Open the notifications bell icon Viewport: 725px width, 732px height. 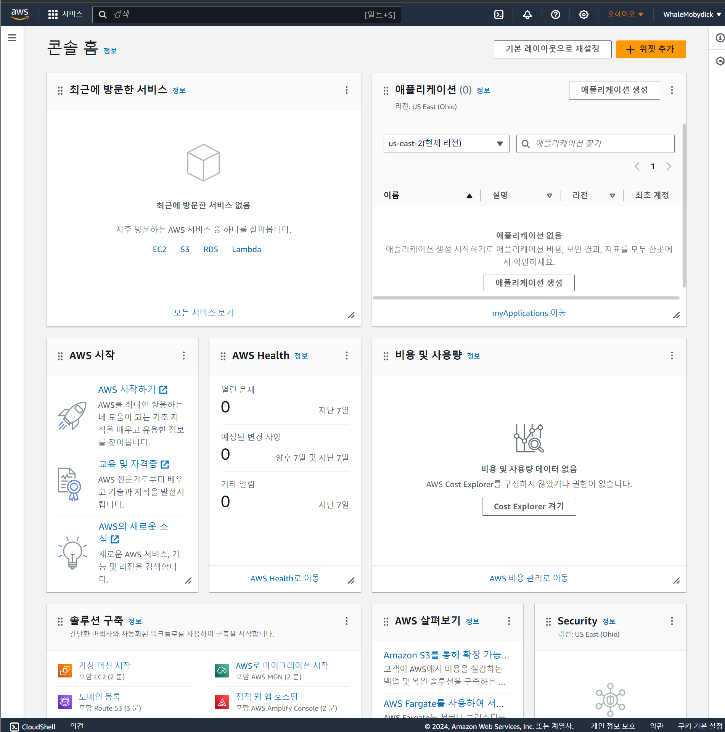(527, 14)
